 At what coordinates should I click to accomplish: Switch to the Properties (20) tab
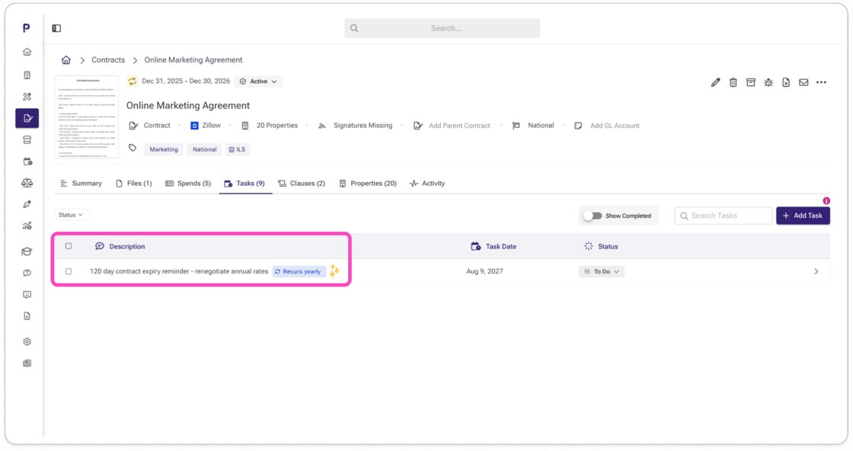point(368,184)
